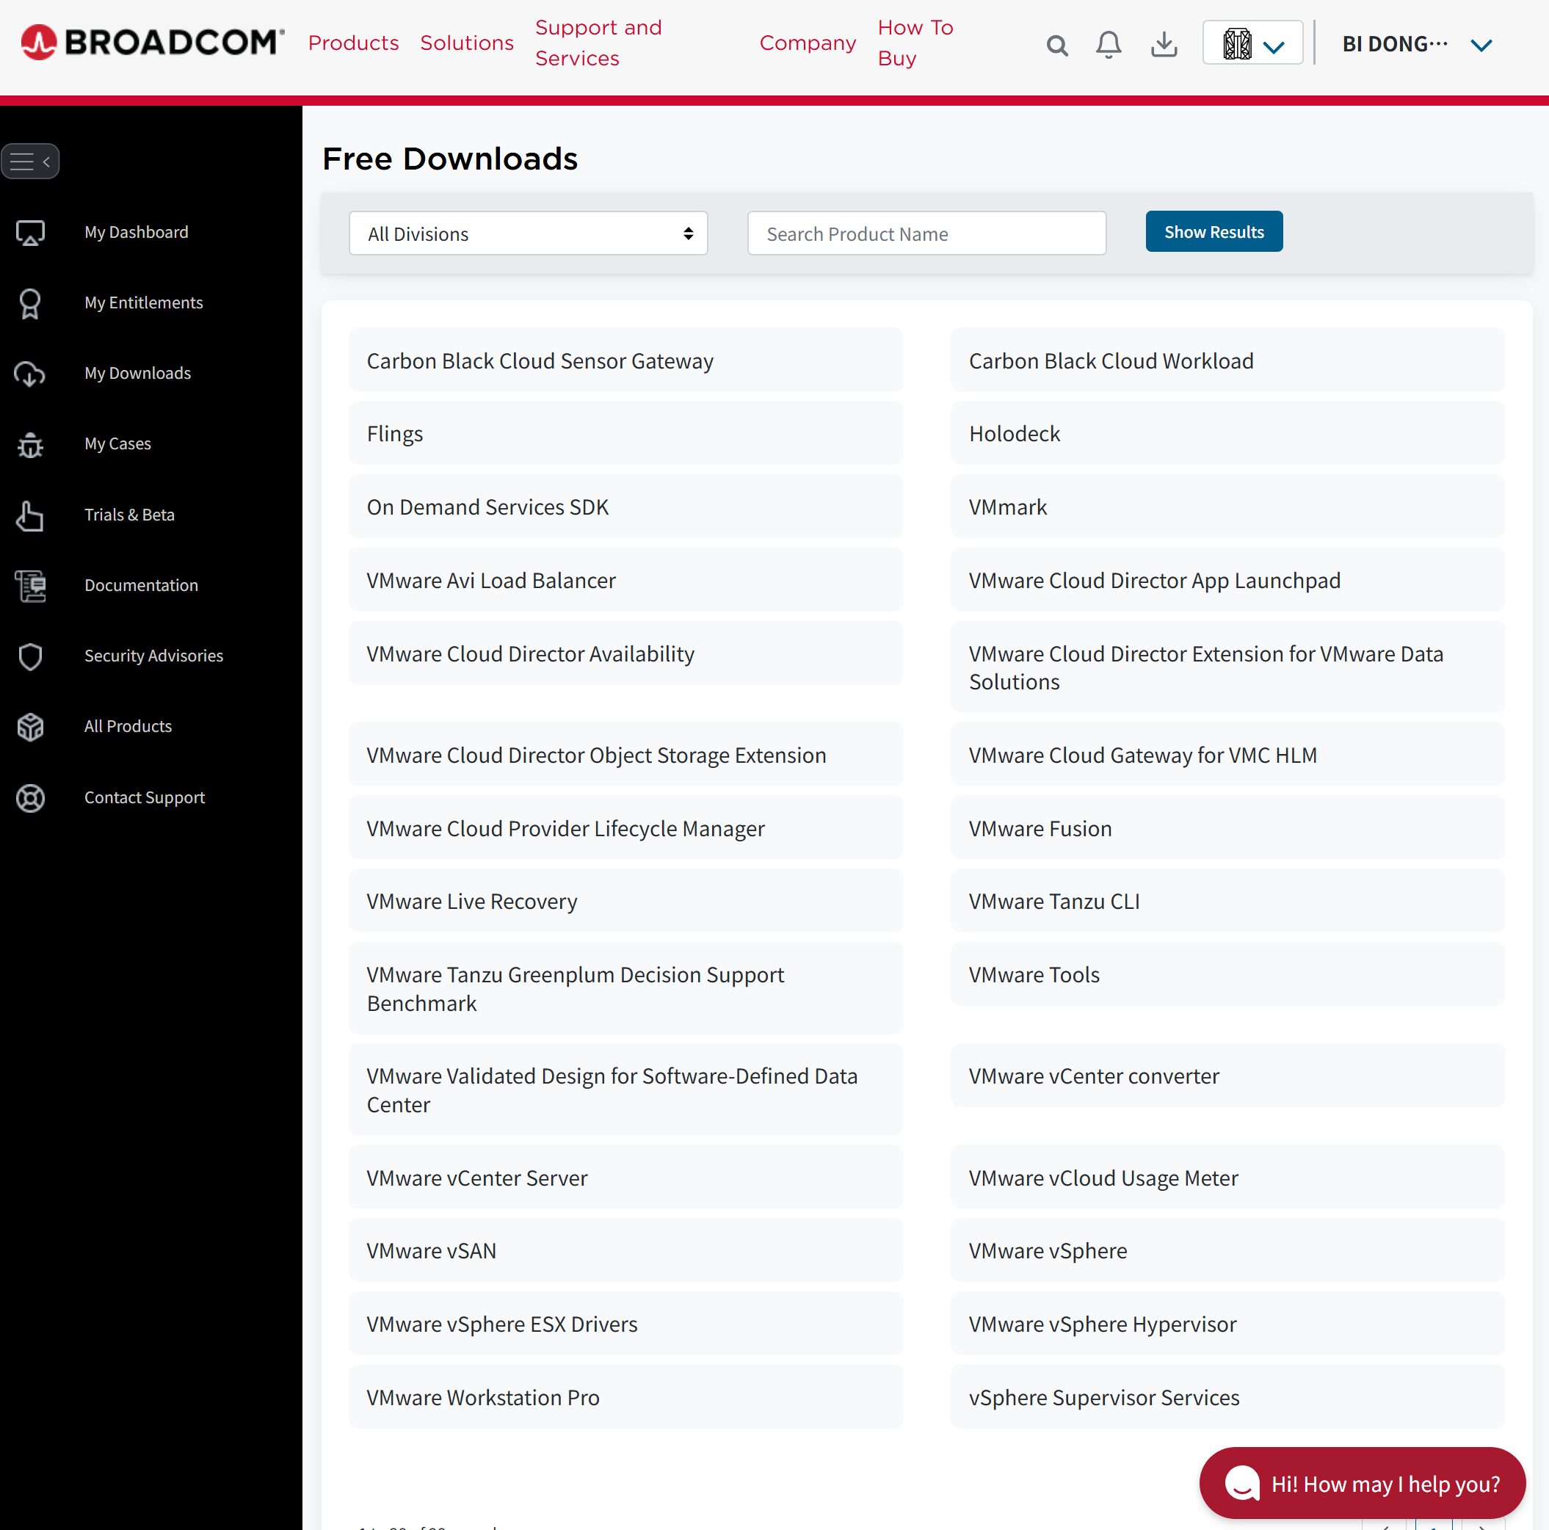Click the Contact Support lifebuoy icon
Viewport: 1549px width, 1530px height.
(x=31, y=798)
